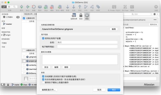This screenshot has height=95, width=161.
Task: Open the pending files filter dropdown
Action: coord(30,14)
